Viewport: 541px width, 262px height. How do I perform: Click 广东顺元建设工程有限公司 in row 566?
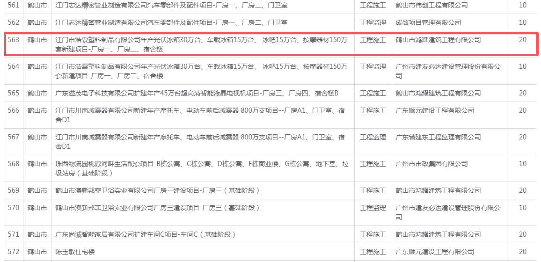pyautogui.click(x=435, y=110)
